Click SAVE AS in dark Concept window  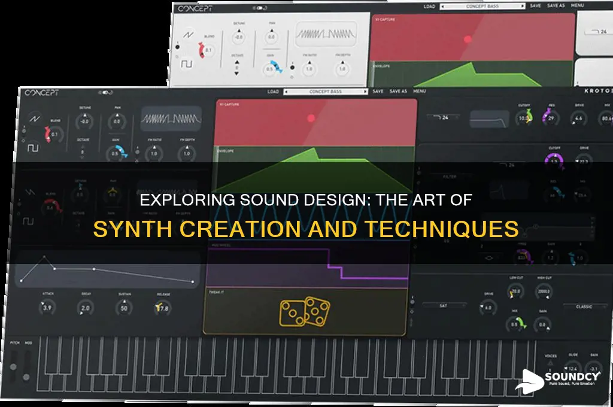tap(398, 91)
